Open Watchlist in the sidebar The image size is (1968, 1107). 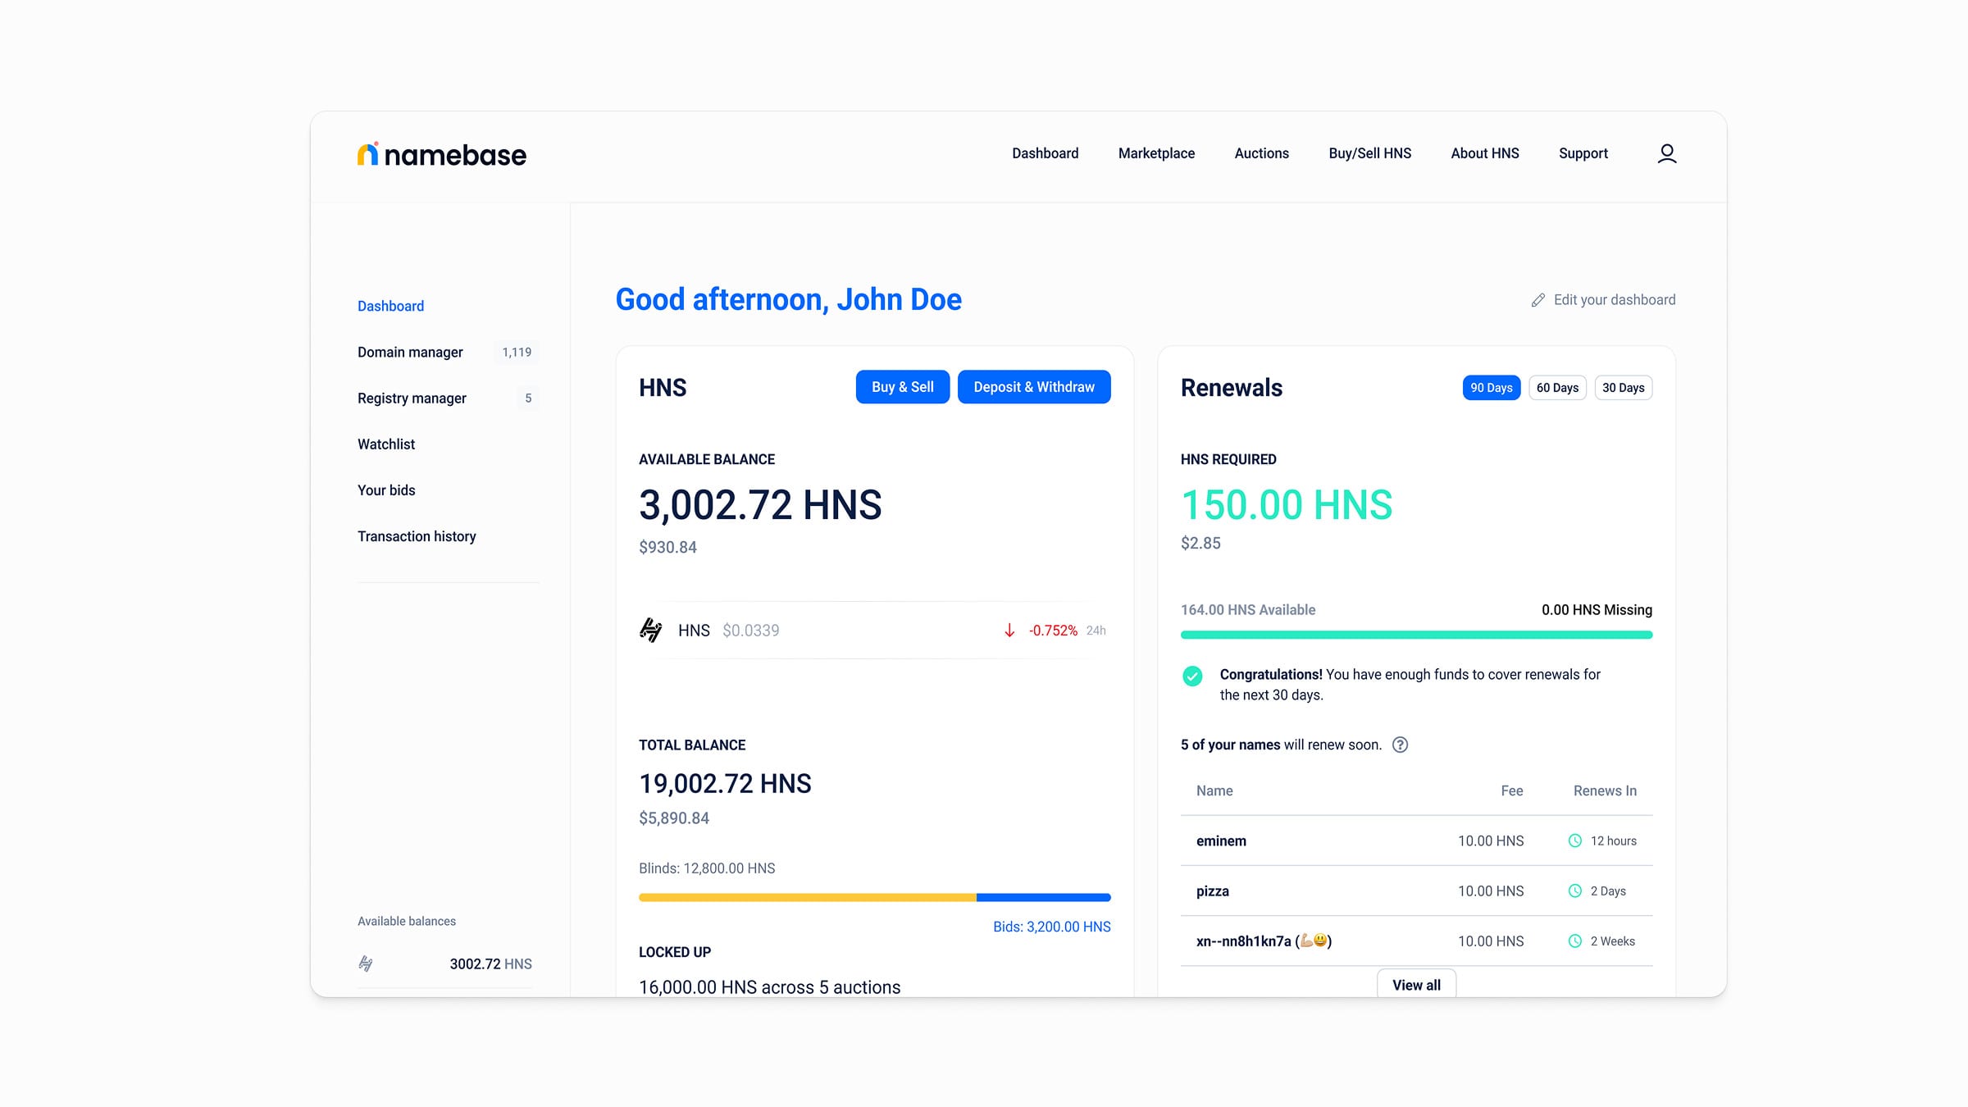point(386,444)
